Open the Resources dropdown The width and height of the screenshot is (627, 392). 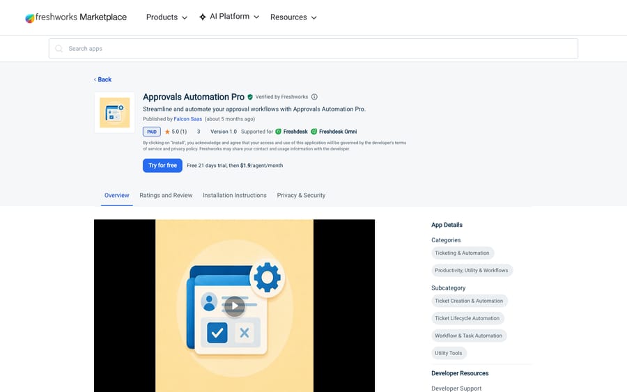point(293,17)
